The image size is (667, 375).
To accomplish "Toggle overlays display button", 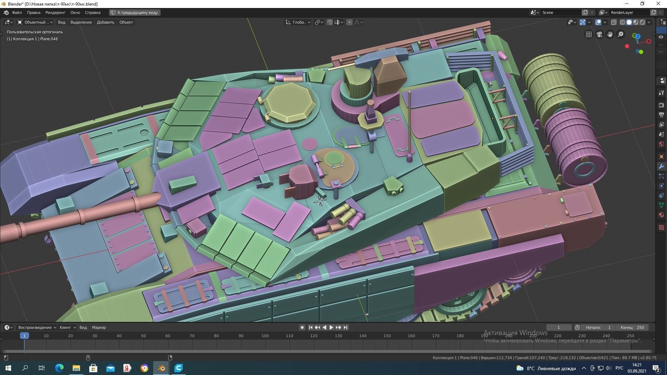I will (x=598, y=22).
